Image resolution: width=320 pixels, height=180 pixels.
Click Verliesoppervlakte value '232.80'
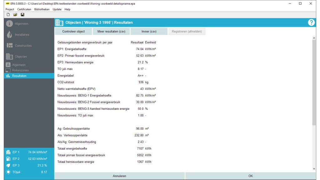(x=139, y=135)
